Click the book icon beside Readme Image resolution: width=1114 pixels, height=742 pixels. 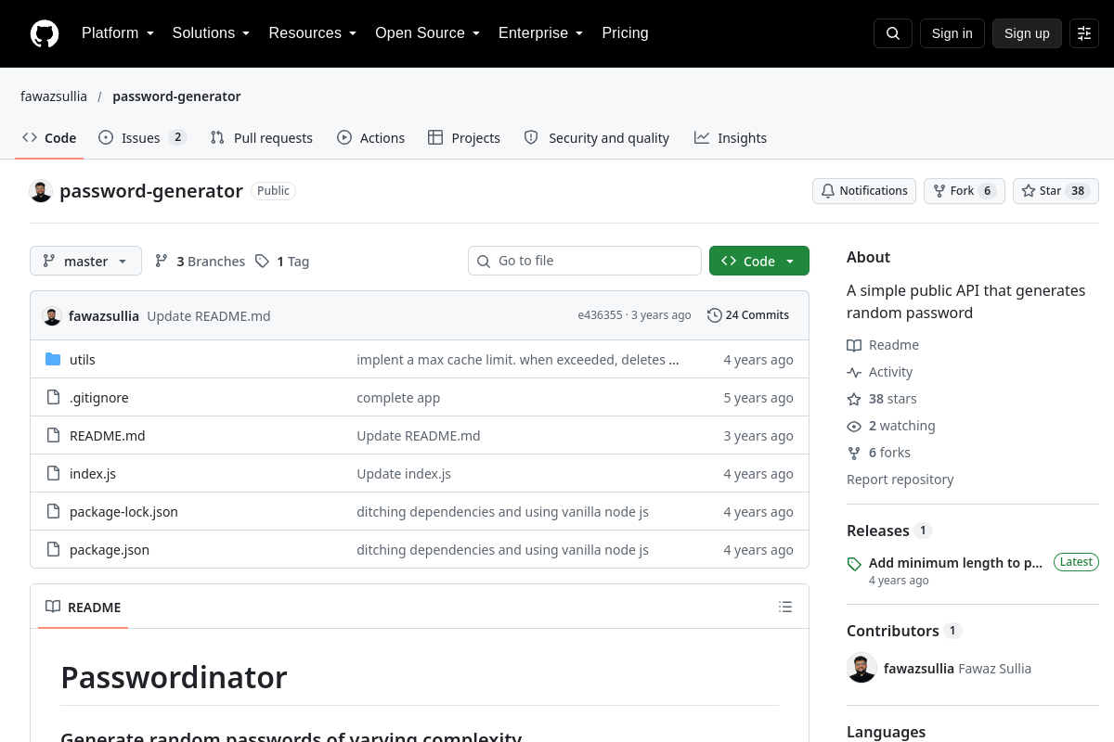tap(854, 345)
